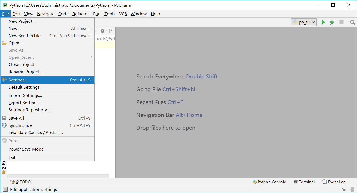Click Save All in the File menu

click(47, 118)
